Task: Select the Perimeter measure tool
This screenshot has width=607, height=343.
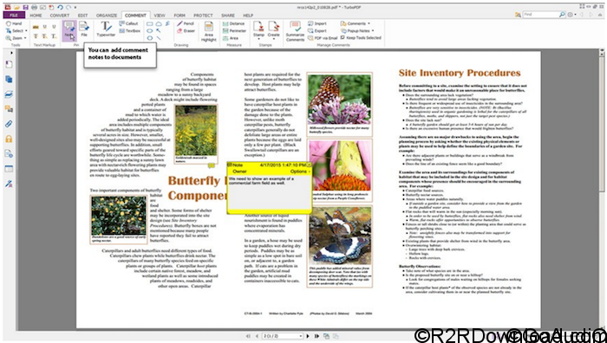Action: pos(235,31)
